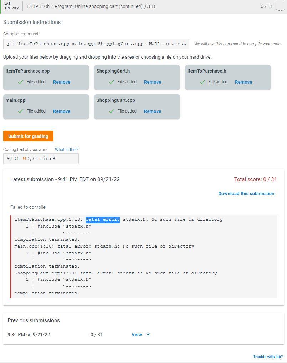Click the checkmark icon on main.cpp card
Screen dimensions: 287x363
coord(21,111)
